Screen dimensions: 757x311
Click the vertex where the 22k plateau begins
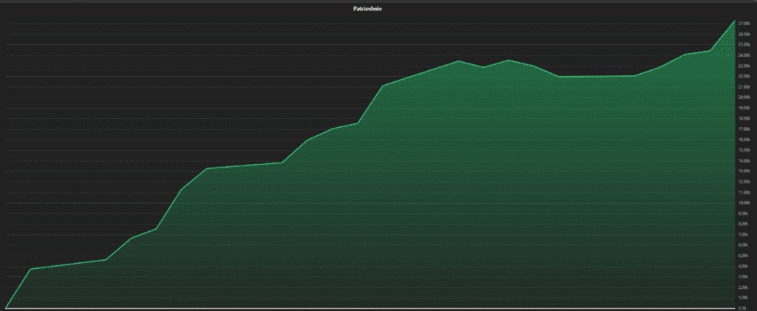tap(559, 77)
